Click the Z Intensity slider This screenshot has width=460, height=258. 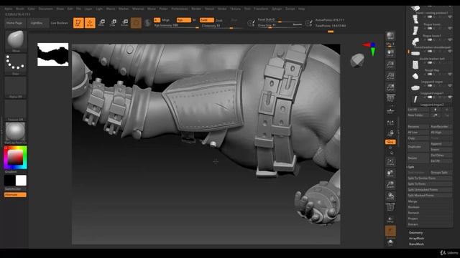click(222, 27)
